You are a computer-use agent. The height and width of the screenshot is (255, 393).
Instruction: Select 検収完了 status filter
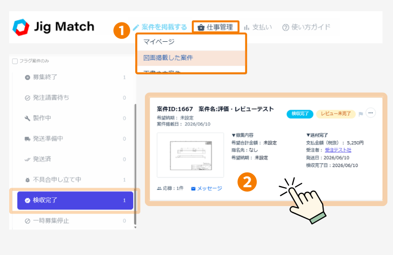pos(75,200)
